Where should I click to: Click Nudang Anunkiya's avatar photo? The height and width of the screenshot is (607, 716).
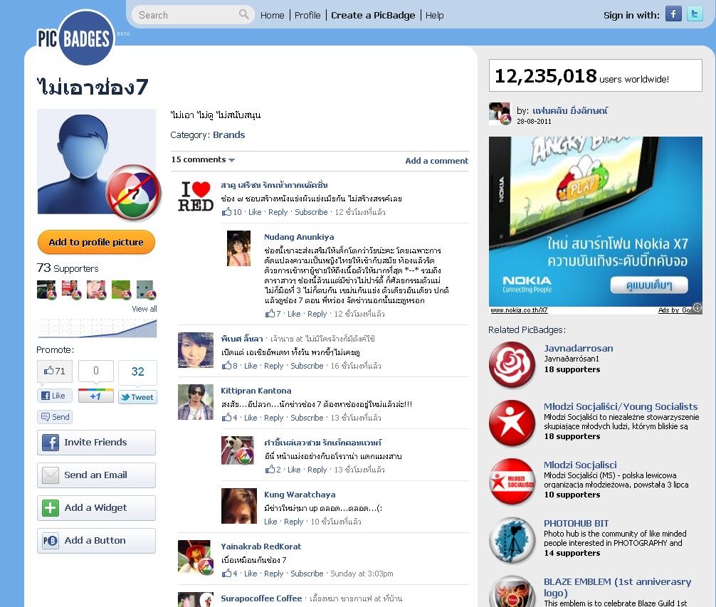pos(239,248)
